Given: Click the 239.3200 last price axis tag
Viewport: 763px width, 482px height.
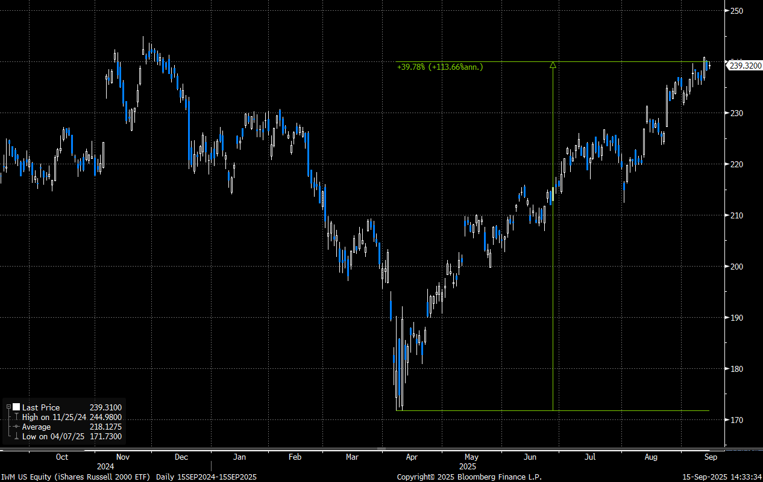Looking at the screenshot, I should point(744,66).
